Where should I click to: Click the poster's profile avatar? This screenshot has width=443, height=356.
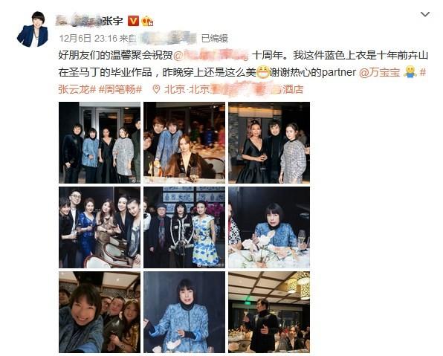[33, 30]
